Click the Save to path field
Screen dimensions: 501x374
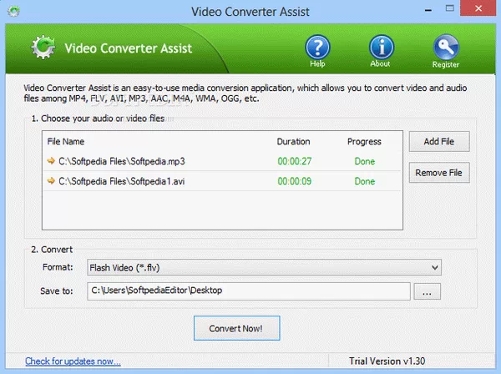(249, 291)
